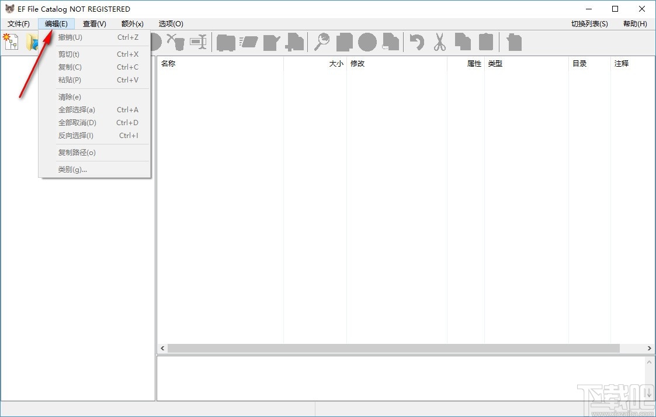Click the scissors cut toolbar icon
This screenshot has width=656, height=417.
pyautogui.click(x=439, y=42)
